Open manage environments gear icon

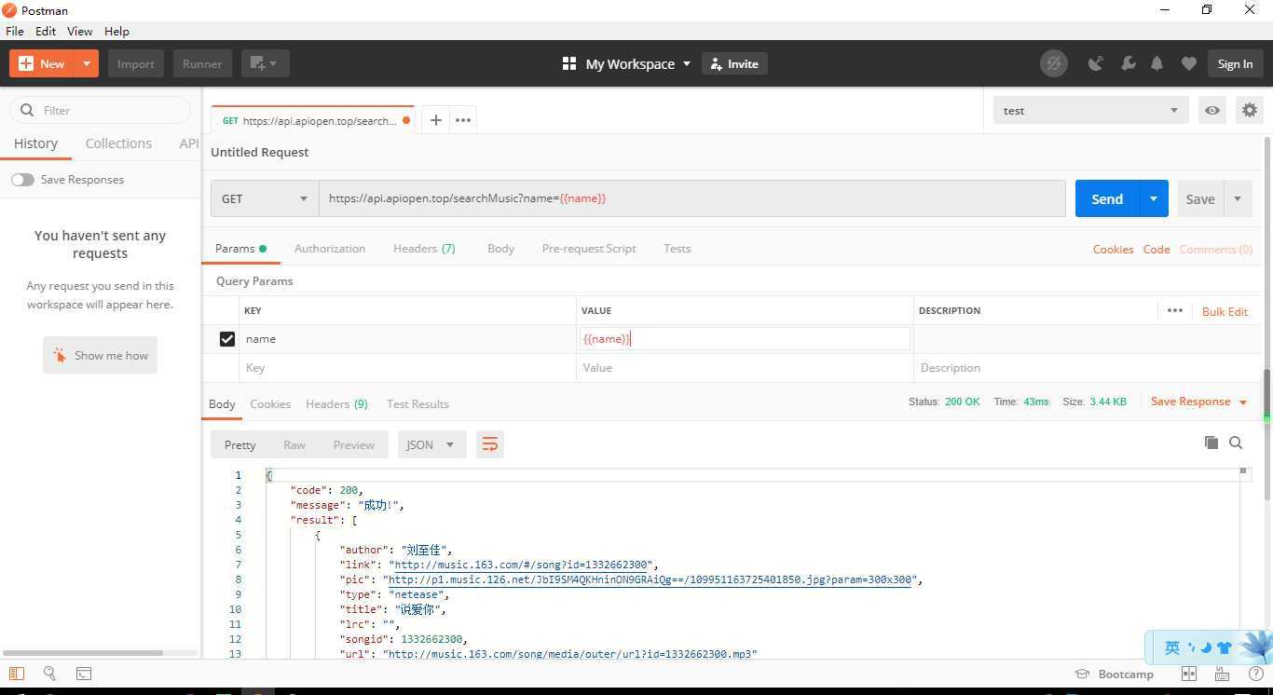(1250, 110)
